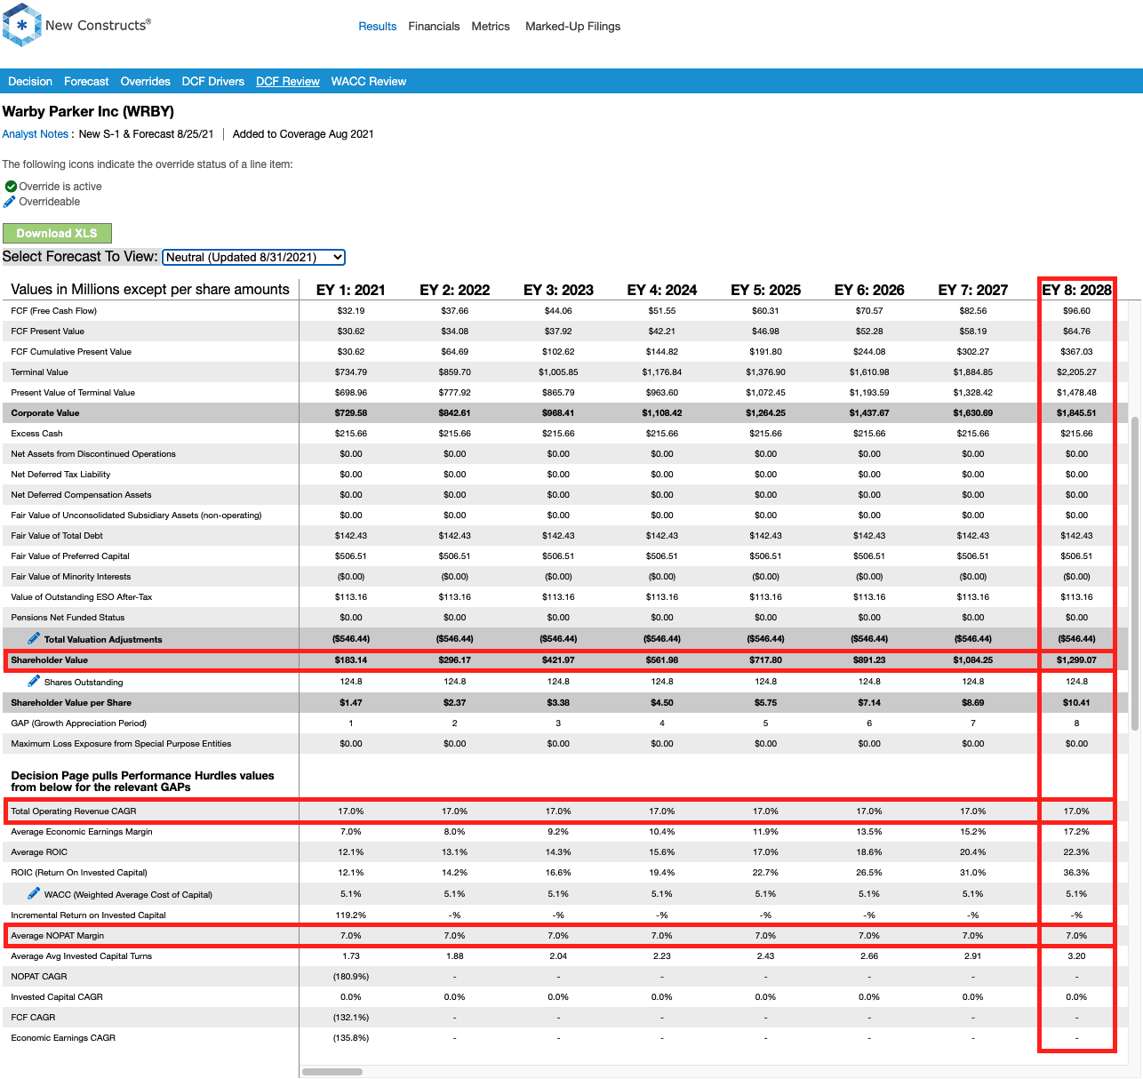Click the $10.41 value per share cell
The image size is (1143, 1079).
tap(1076, 703)
